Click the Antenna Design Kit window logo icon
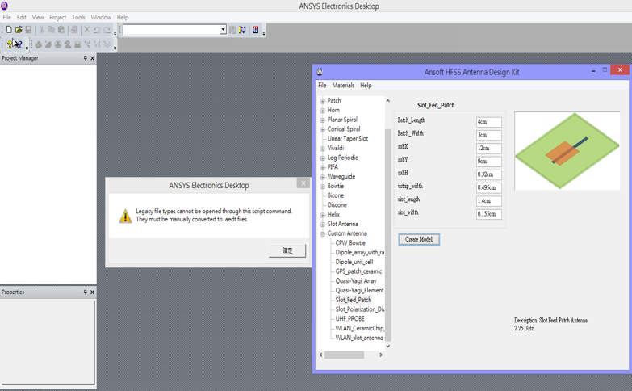This screenshot has width=632, height=391. point(320,72)
